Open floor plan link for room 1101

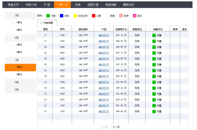tap(104, 111)
